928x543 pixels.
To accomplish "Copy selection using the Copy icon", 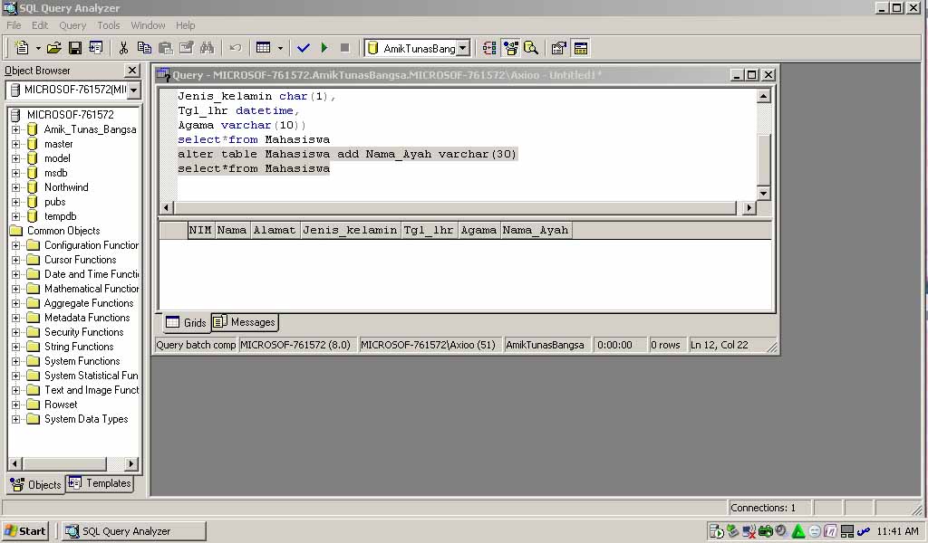I will click(144, 48).
